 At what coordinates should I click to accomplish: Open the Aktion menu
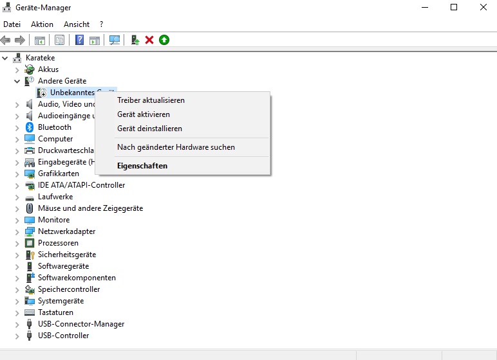[42, 24]
